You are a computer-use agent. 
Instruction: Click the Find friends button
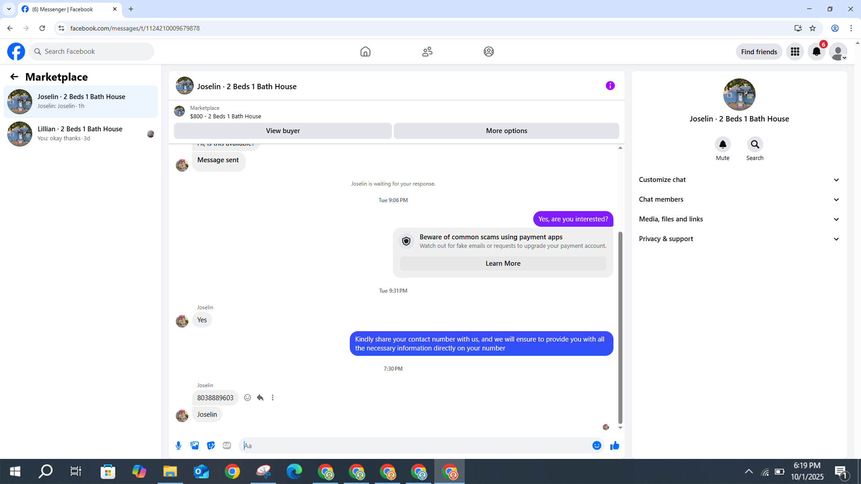(759, 52)
